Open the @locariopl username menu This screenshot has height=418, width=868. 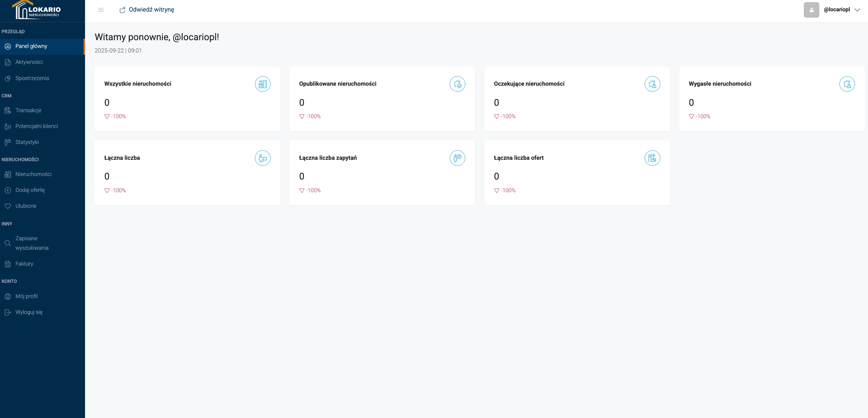837,10
